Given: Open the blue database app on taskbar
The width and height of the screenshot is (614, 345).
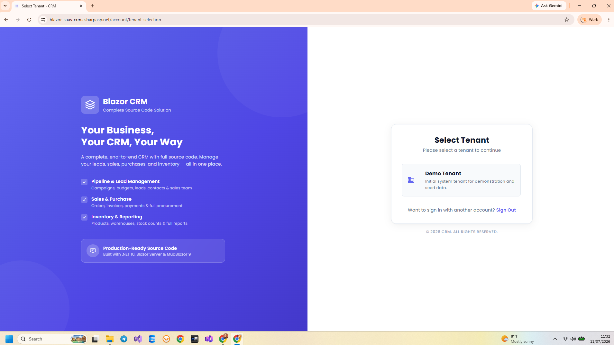Looking at the screenshot, I should click(152, 339).
